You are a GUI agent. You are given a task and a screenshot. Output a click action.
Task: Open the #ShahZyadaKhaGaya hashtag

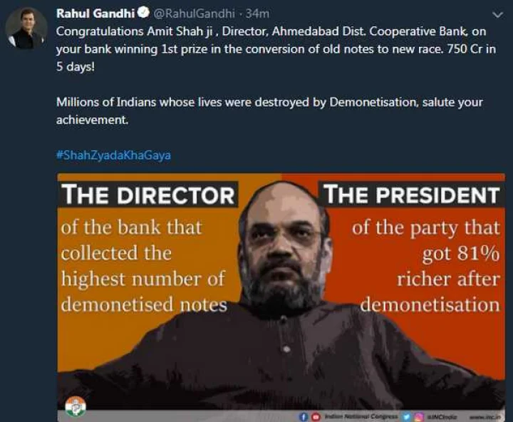pos(113,155)
